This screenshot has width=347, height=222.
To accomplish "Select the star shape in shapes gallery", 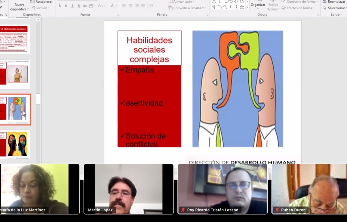I will [x=242, y=7].
